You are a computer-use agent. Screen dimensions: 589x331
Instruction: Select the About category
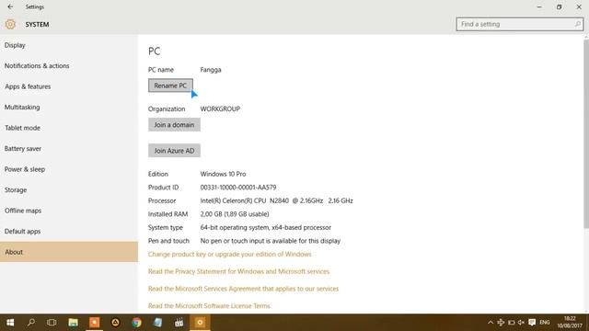coord(69,251)
